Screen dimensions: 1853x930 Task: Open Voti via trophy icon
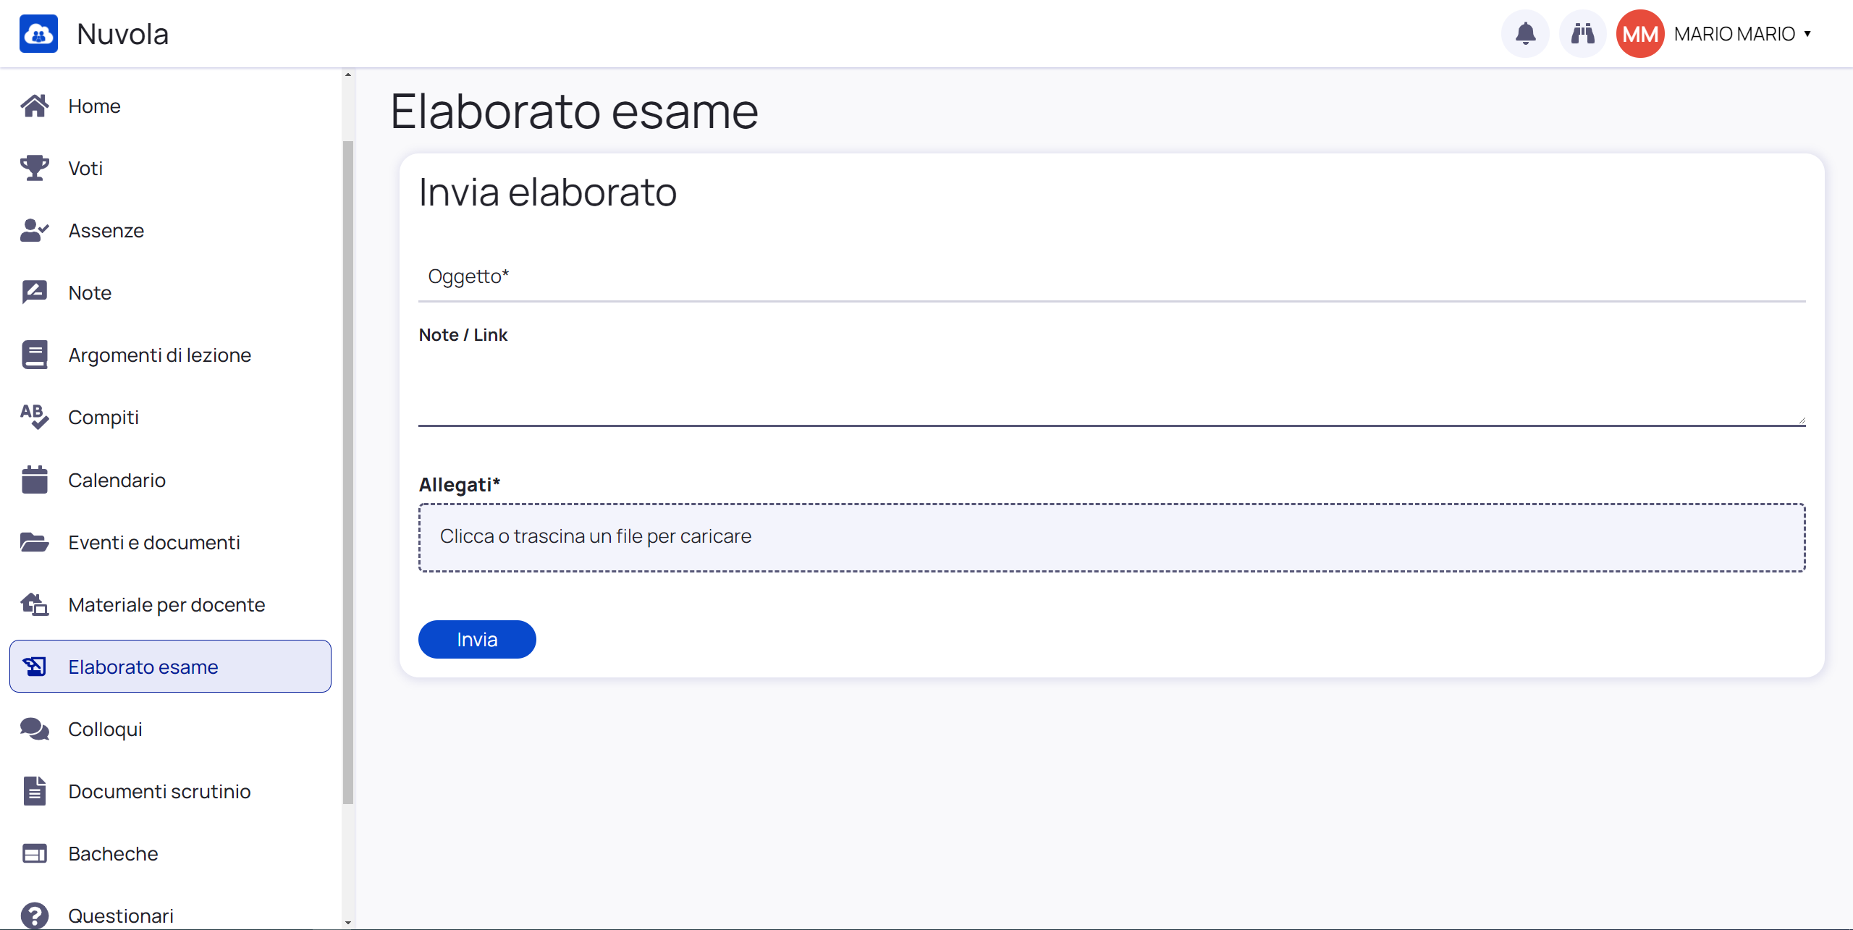coord(34,168)
